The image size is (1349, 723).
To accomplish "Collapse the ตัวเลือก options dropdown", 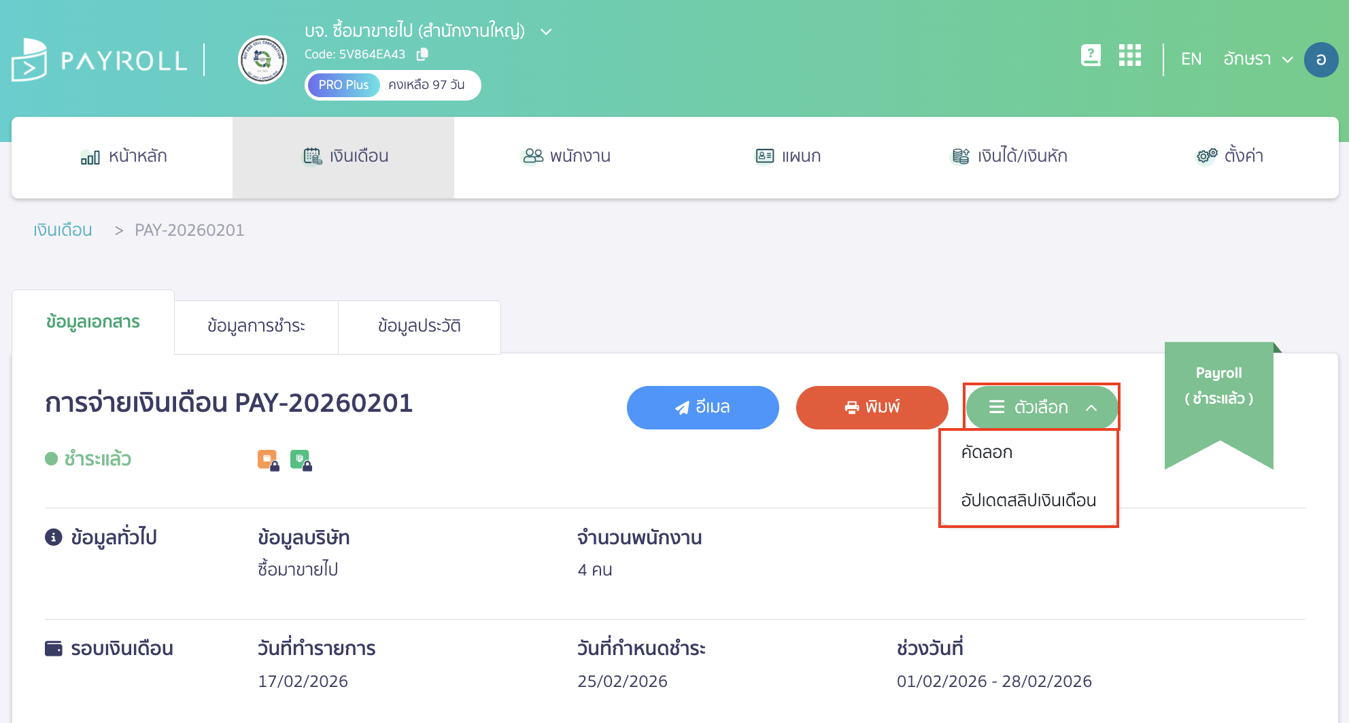I will coord(1041,407).
